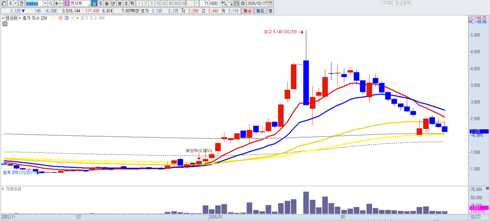490x221 pixels.
Task: Switch chart to 주 (weekly) period
Action: pyautogui.click(x=100, y=3)
